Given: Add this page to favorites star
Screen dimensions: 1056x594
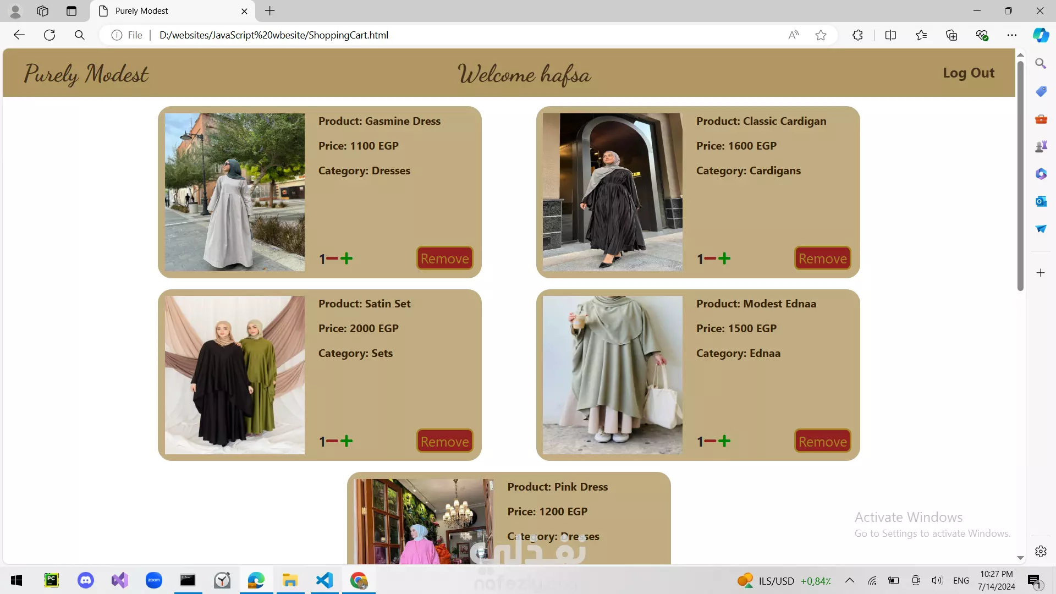Looking at the screenshot, I should click(821, 35).
